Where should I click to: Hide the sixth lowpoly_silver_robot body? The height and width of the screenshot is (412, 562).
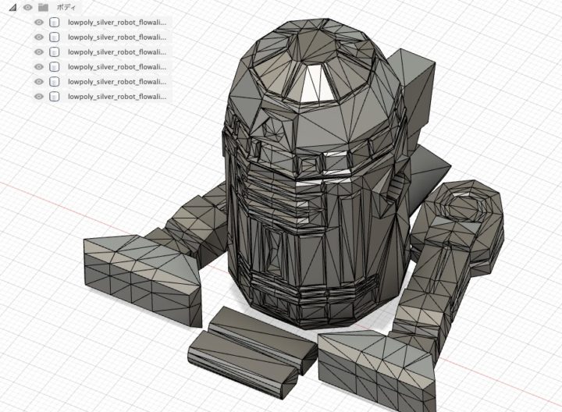tap(38, 97)
